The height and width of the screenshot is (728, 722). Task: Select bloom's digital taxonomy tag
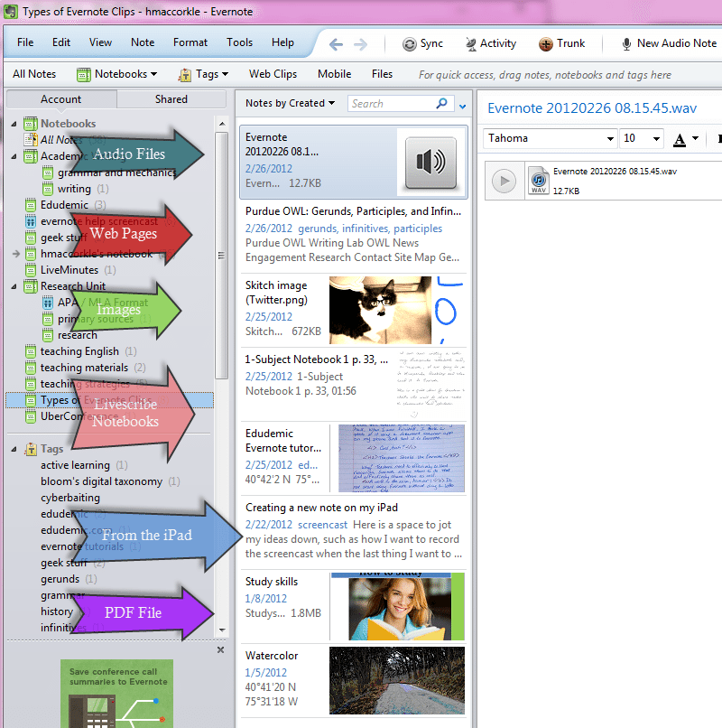[x=102, y=481]
